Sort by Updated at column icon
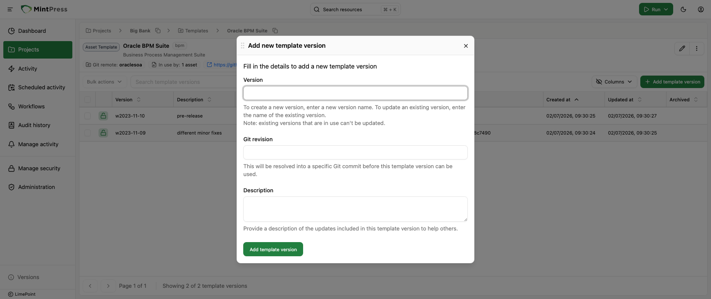The height and width of the screenshot is (299, 711). pyautogui.click(x=639, y=100)
